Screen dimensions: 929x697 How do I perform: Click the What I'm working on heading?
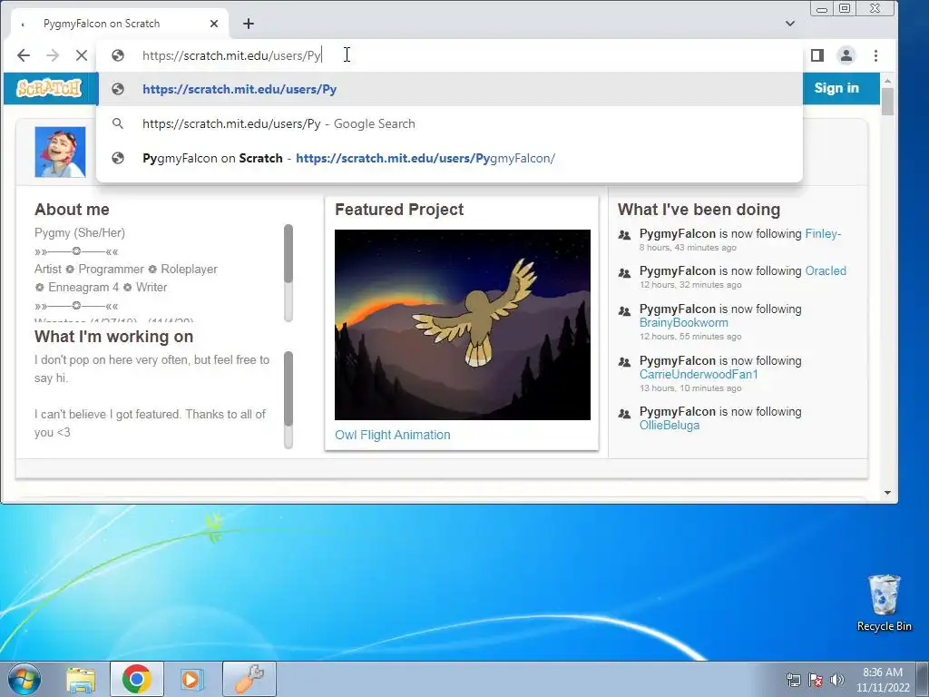coord(113,337)
